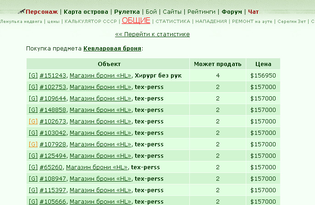Click the orange [G] for #102673

(33, 122)
